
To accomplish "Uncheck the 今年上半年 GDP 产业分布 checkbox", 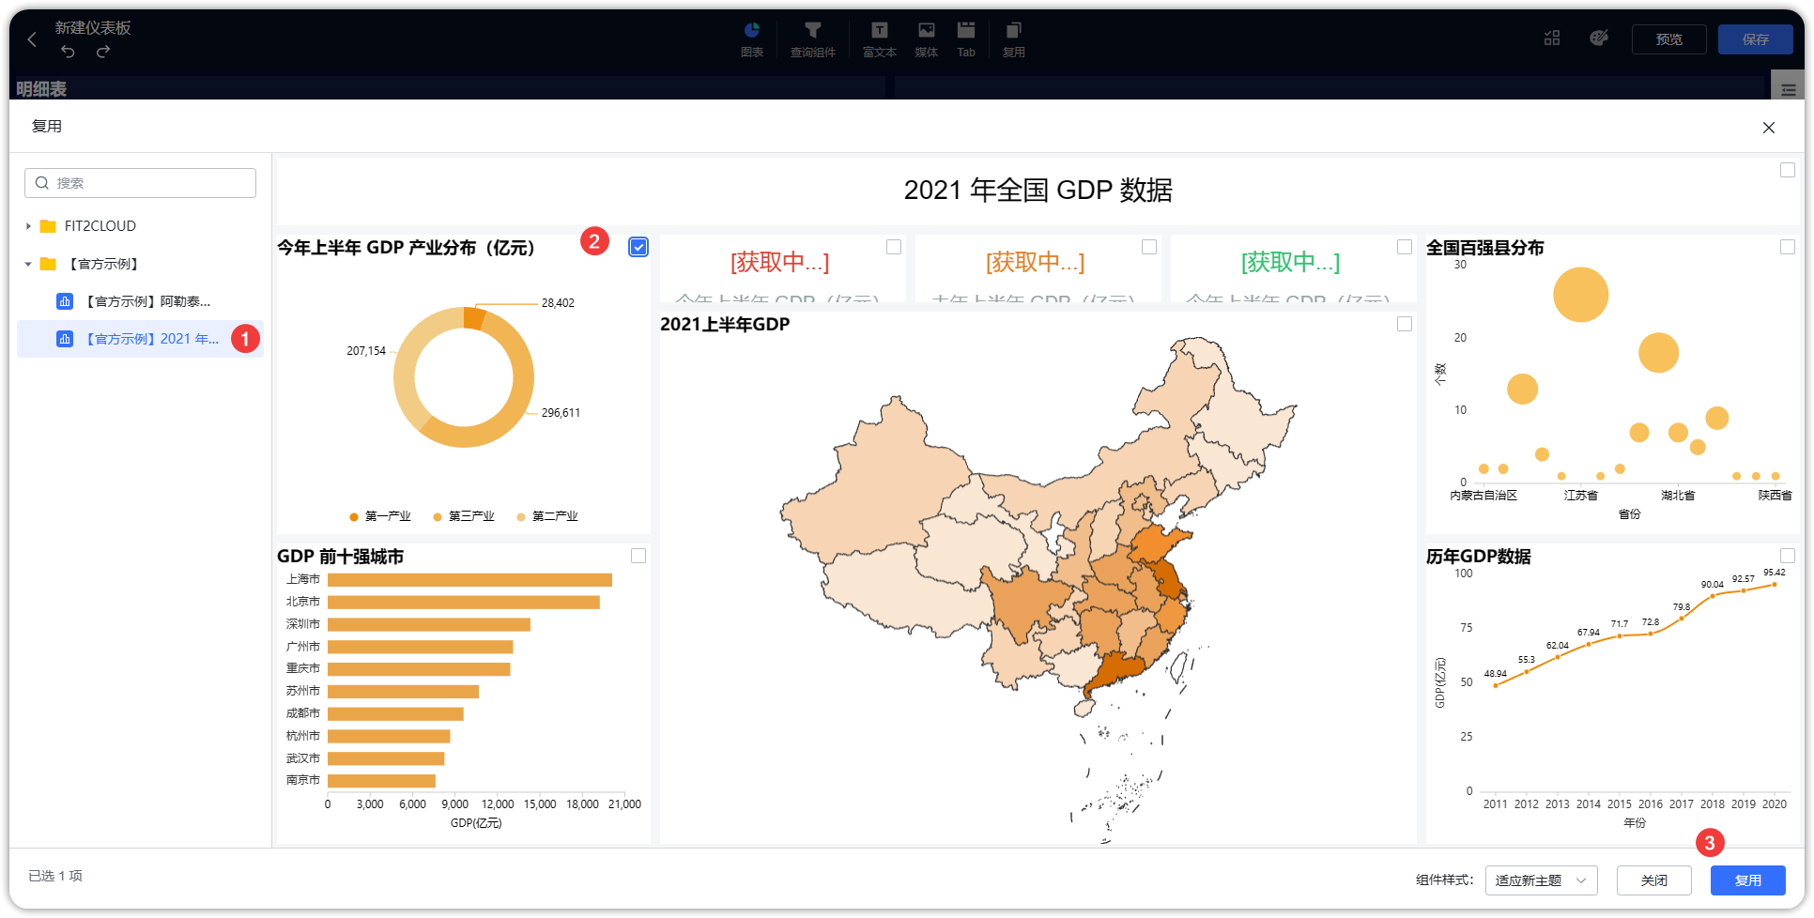I will coord(638,247).
